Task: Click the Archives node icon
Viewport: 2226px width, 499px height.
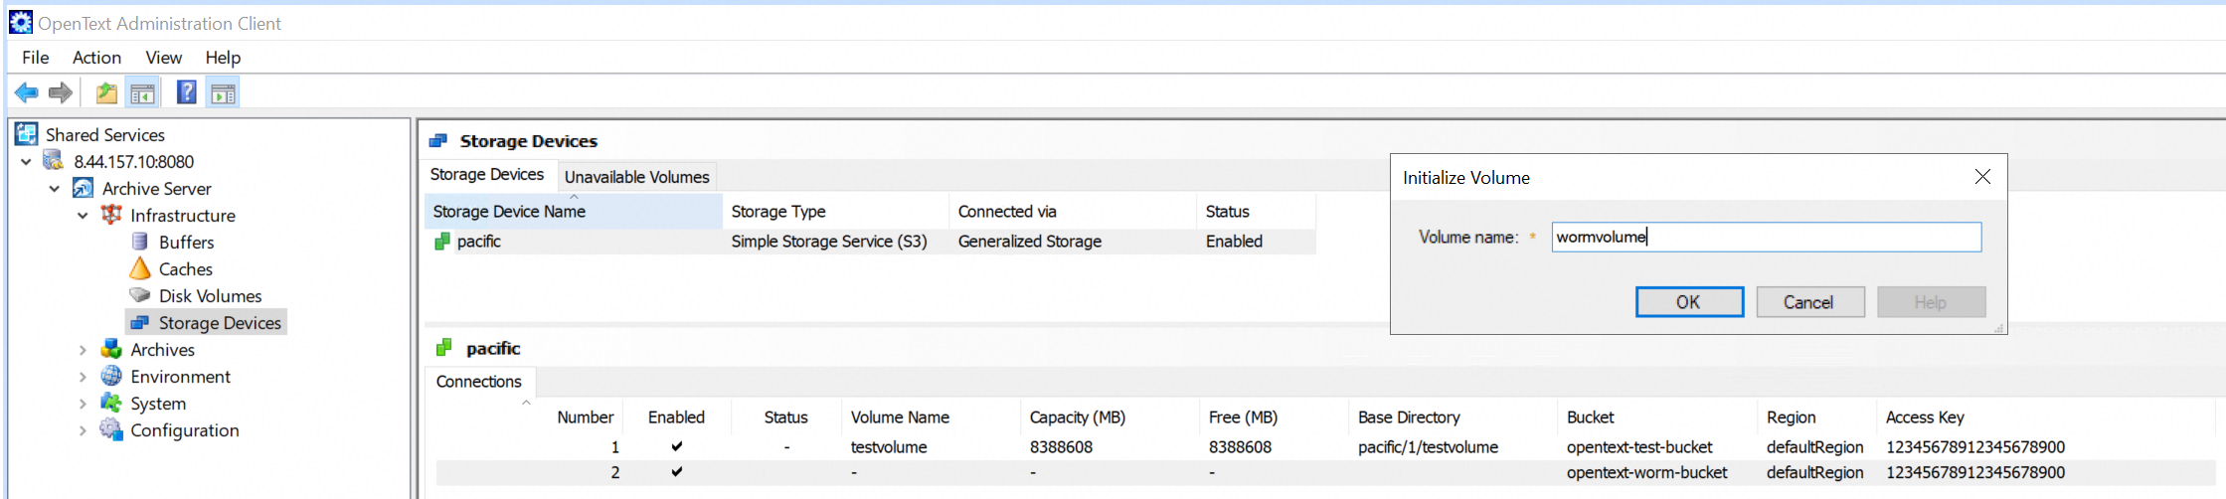Action: pyautogui.click(x=111, y=349)
